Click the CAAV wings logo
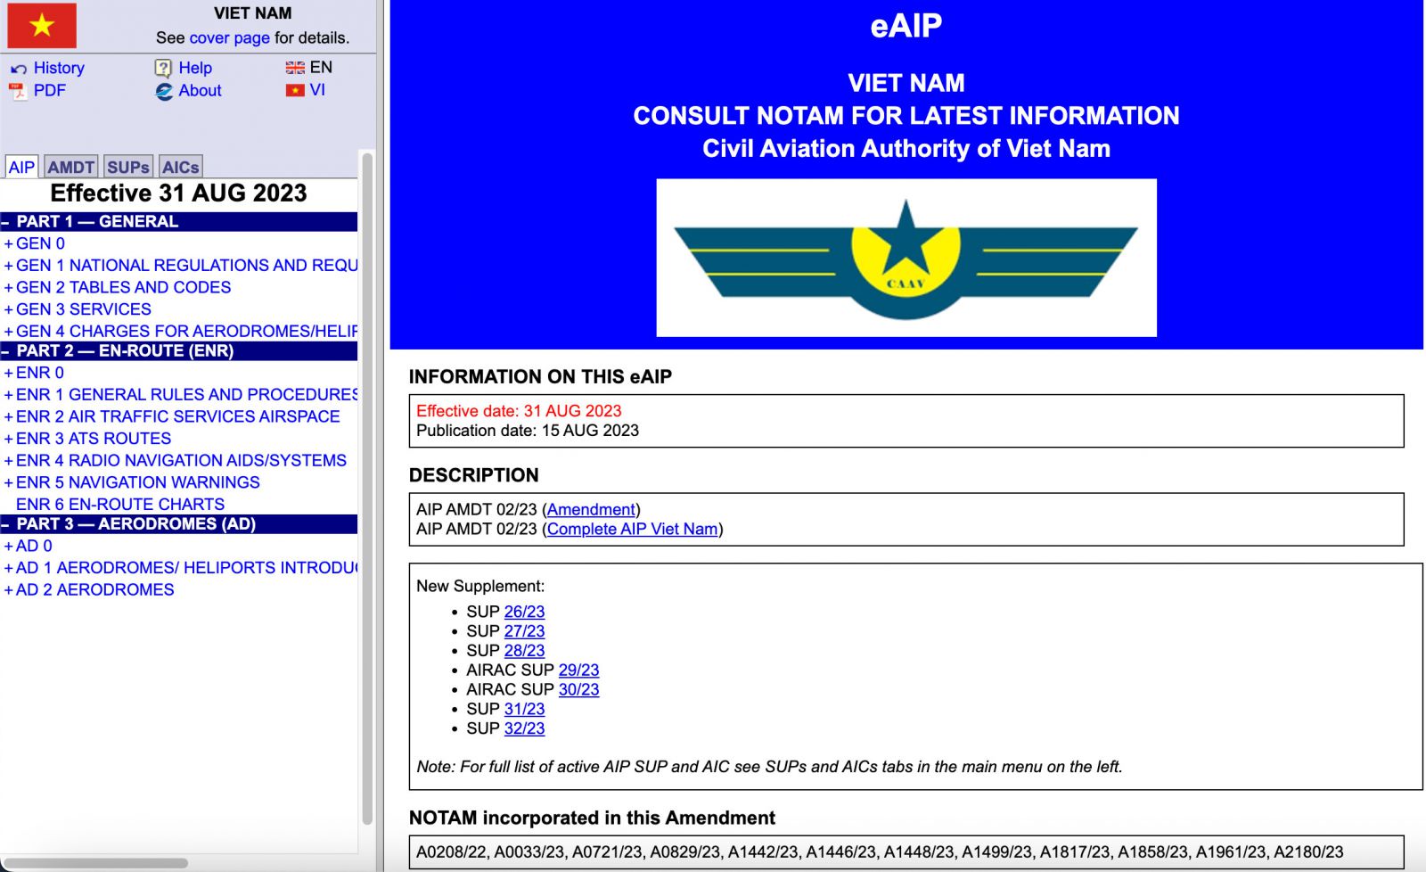Viewport: 1426px width, 872px height. tap(906, 258)
